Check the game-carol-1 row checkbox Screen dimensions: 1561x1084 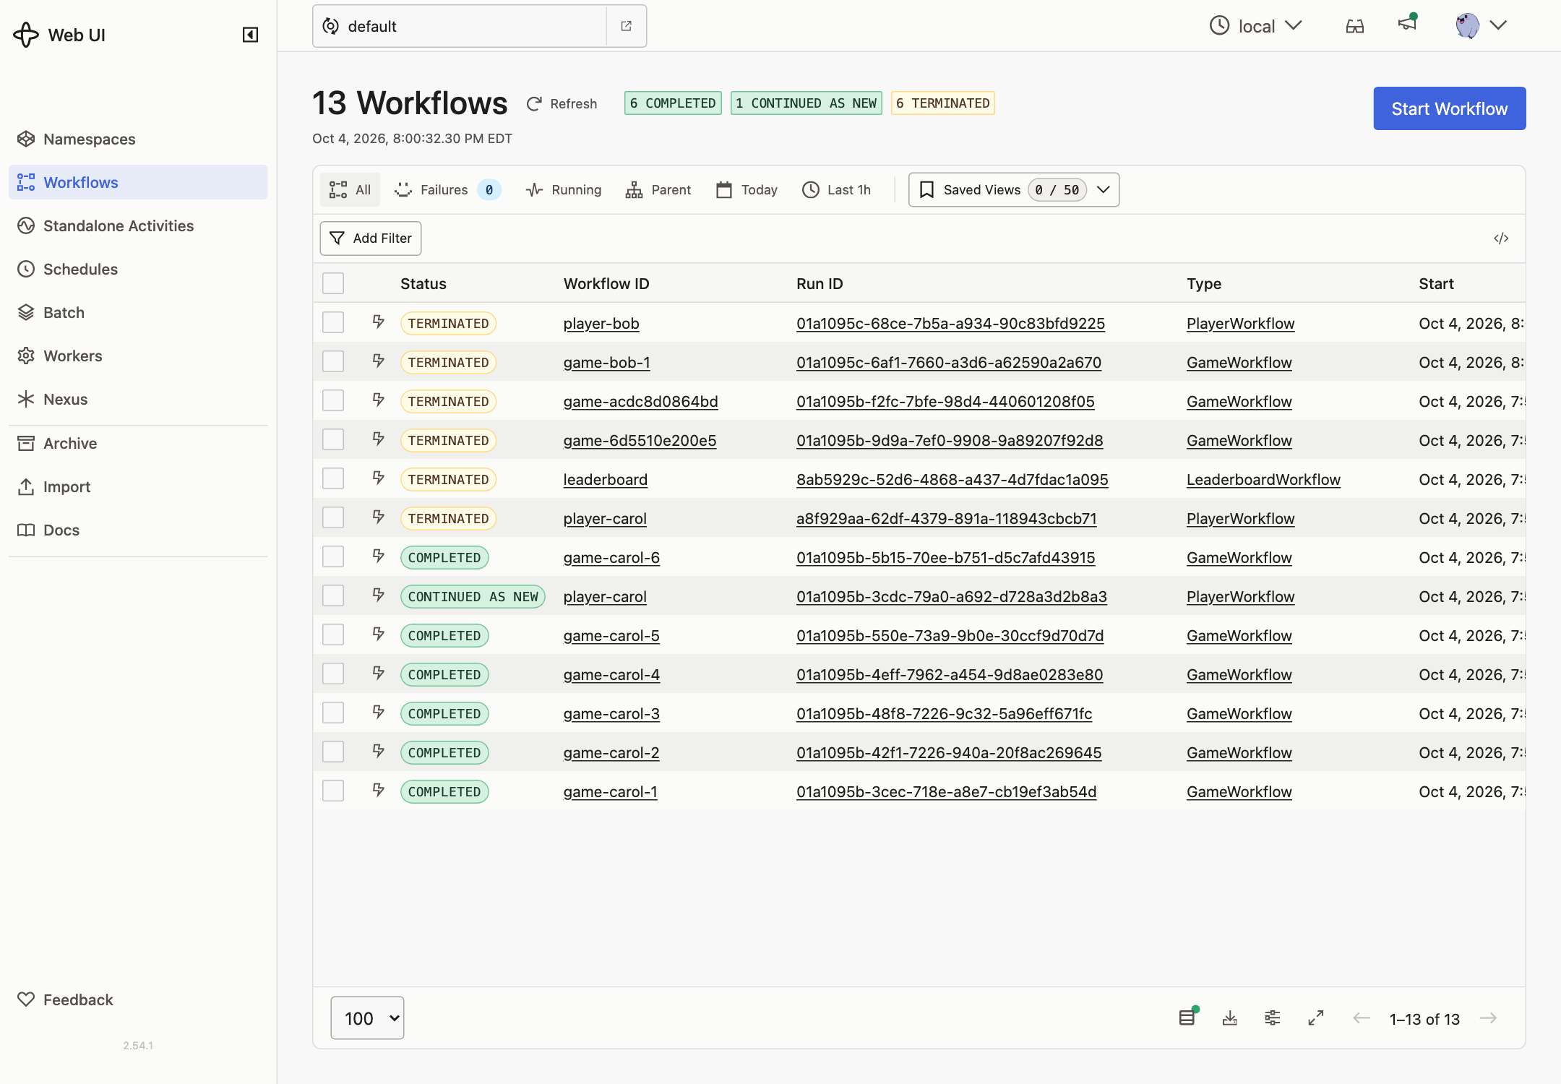333,791
